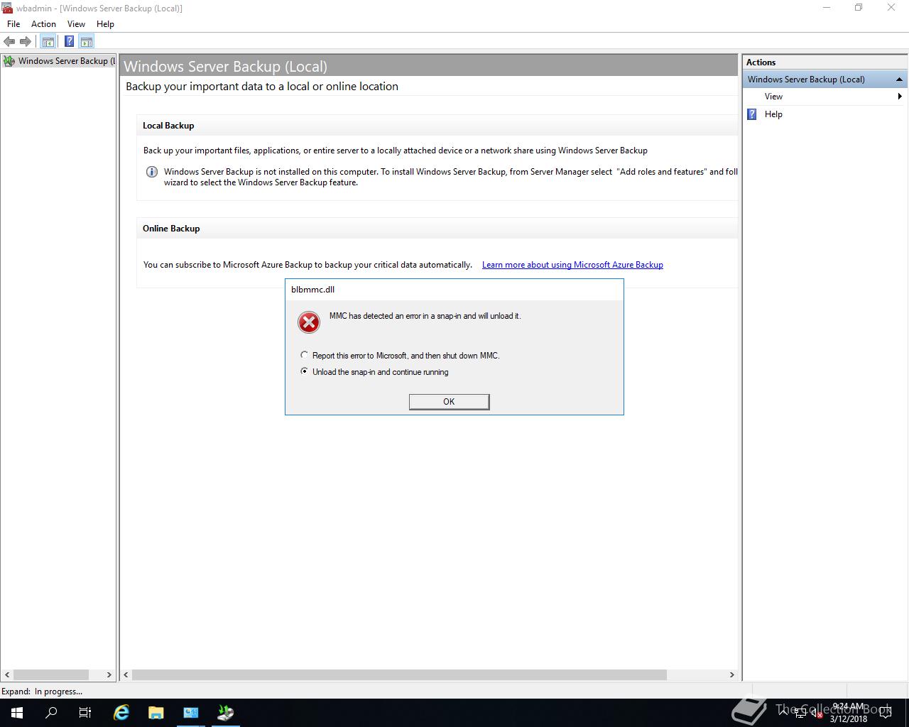This screenshot has width=909, height=727.
Task: Select Unload the snap-in and continue running
Action: click(x=375, y=372)
